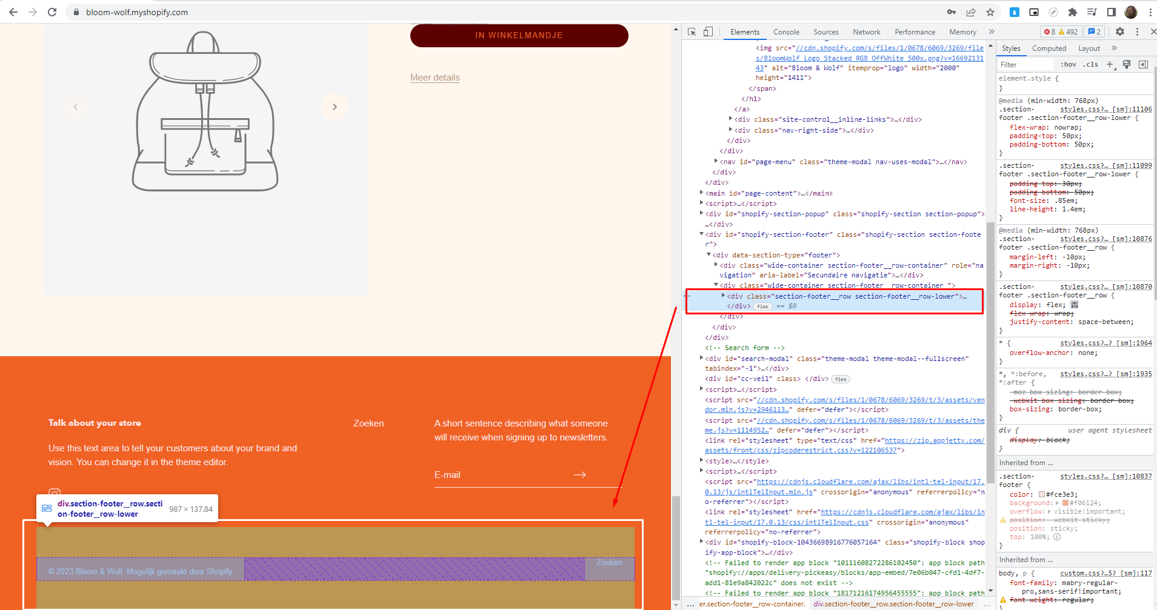Open the Chrome three-dot menu
This screenshot has height=610, width=1157.
1150,12
